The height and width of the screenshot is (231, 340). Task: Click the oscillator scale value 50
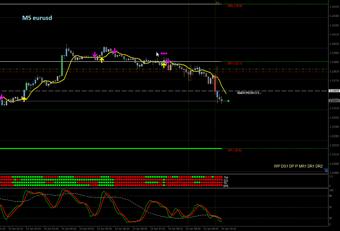331,207
